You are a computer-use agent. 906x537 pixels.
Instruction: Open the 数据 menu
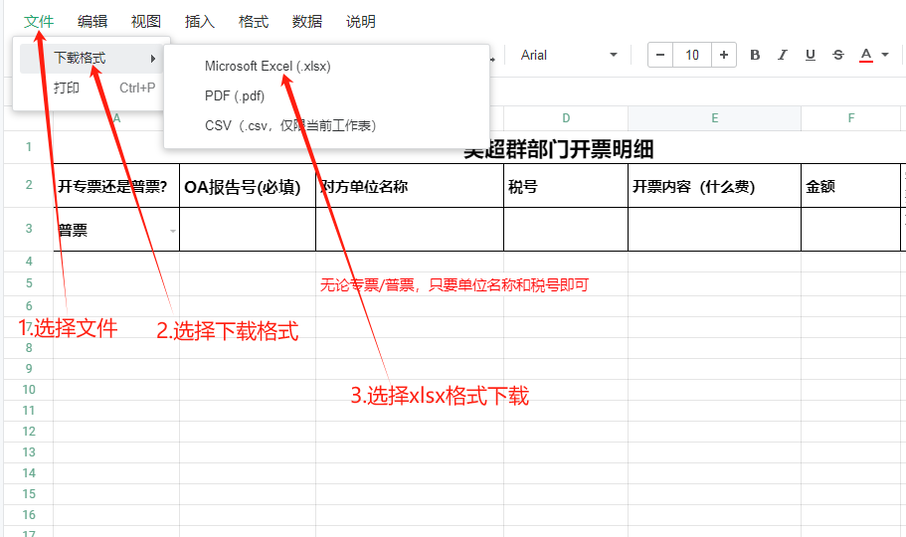click(307, 21)
